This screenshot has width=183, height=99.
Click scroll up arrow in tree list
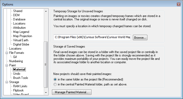point(46,11)
